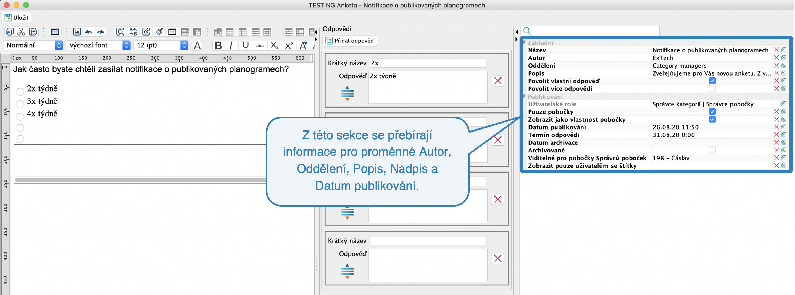
Task: Toggle the Pouze pobočky checkbox
Action: [x=712, y=111]
